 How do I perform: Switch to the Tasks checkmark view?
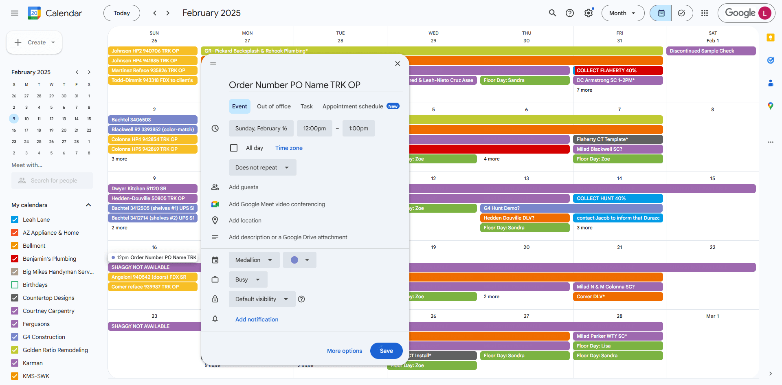pos(682,13)
